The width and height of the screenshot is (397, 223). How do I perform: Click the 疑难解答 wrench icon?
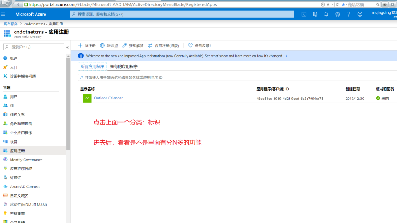pyautogui.click(x=124, y=45)
